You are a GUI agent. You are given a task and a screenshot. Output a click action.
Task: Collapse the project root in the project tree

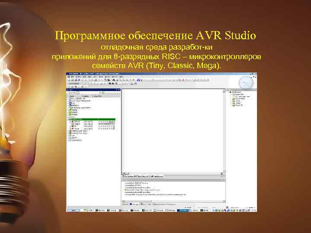point(228,92)
